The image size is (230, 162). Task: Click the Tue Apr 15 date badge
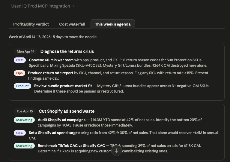(25, 111)
